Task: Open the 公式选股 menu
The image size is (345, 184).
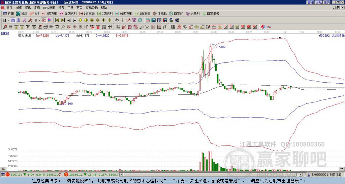Action: pos(49,8)
